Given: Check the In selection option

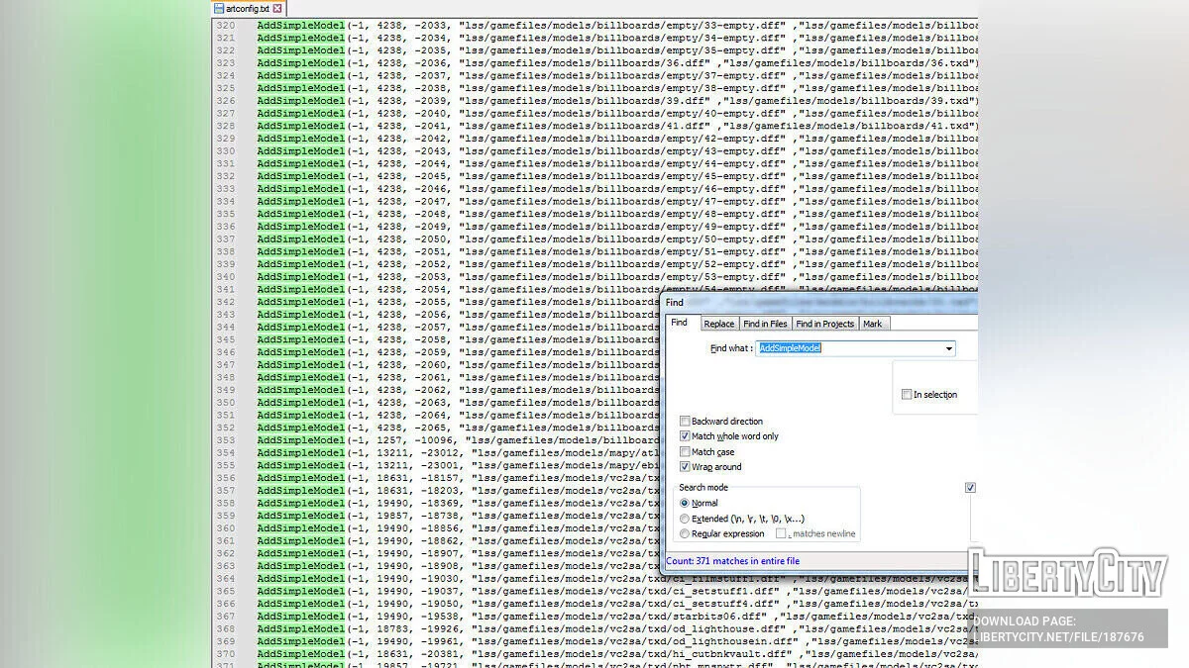Looking at the screenshot, I should pos(907,395).
